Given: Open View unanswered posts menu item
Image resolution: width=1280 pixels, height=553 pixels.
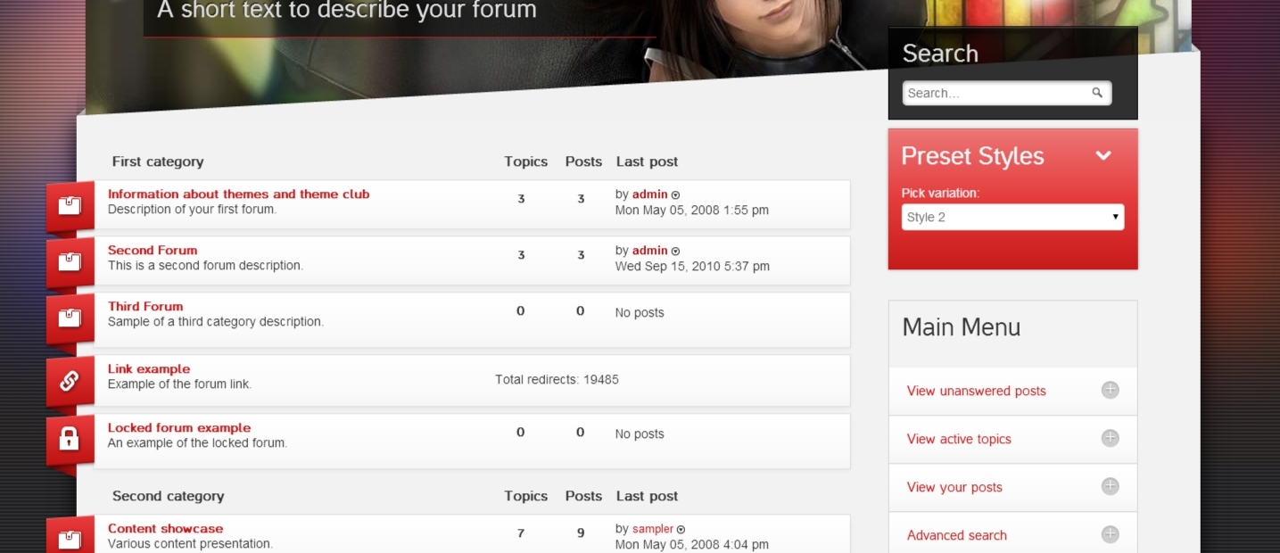Looking at the screenshot, I should (976, 391).
